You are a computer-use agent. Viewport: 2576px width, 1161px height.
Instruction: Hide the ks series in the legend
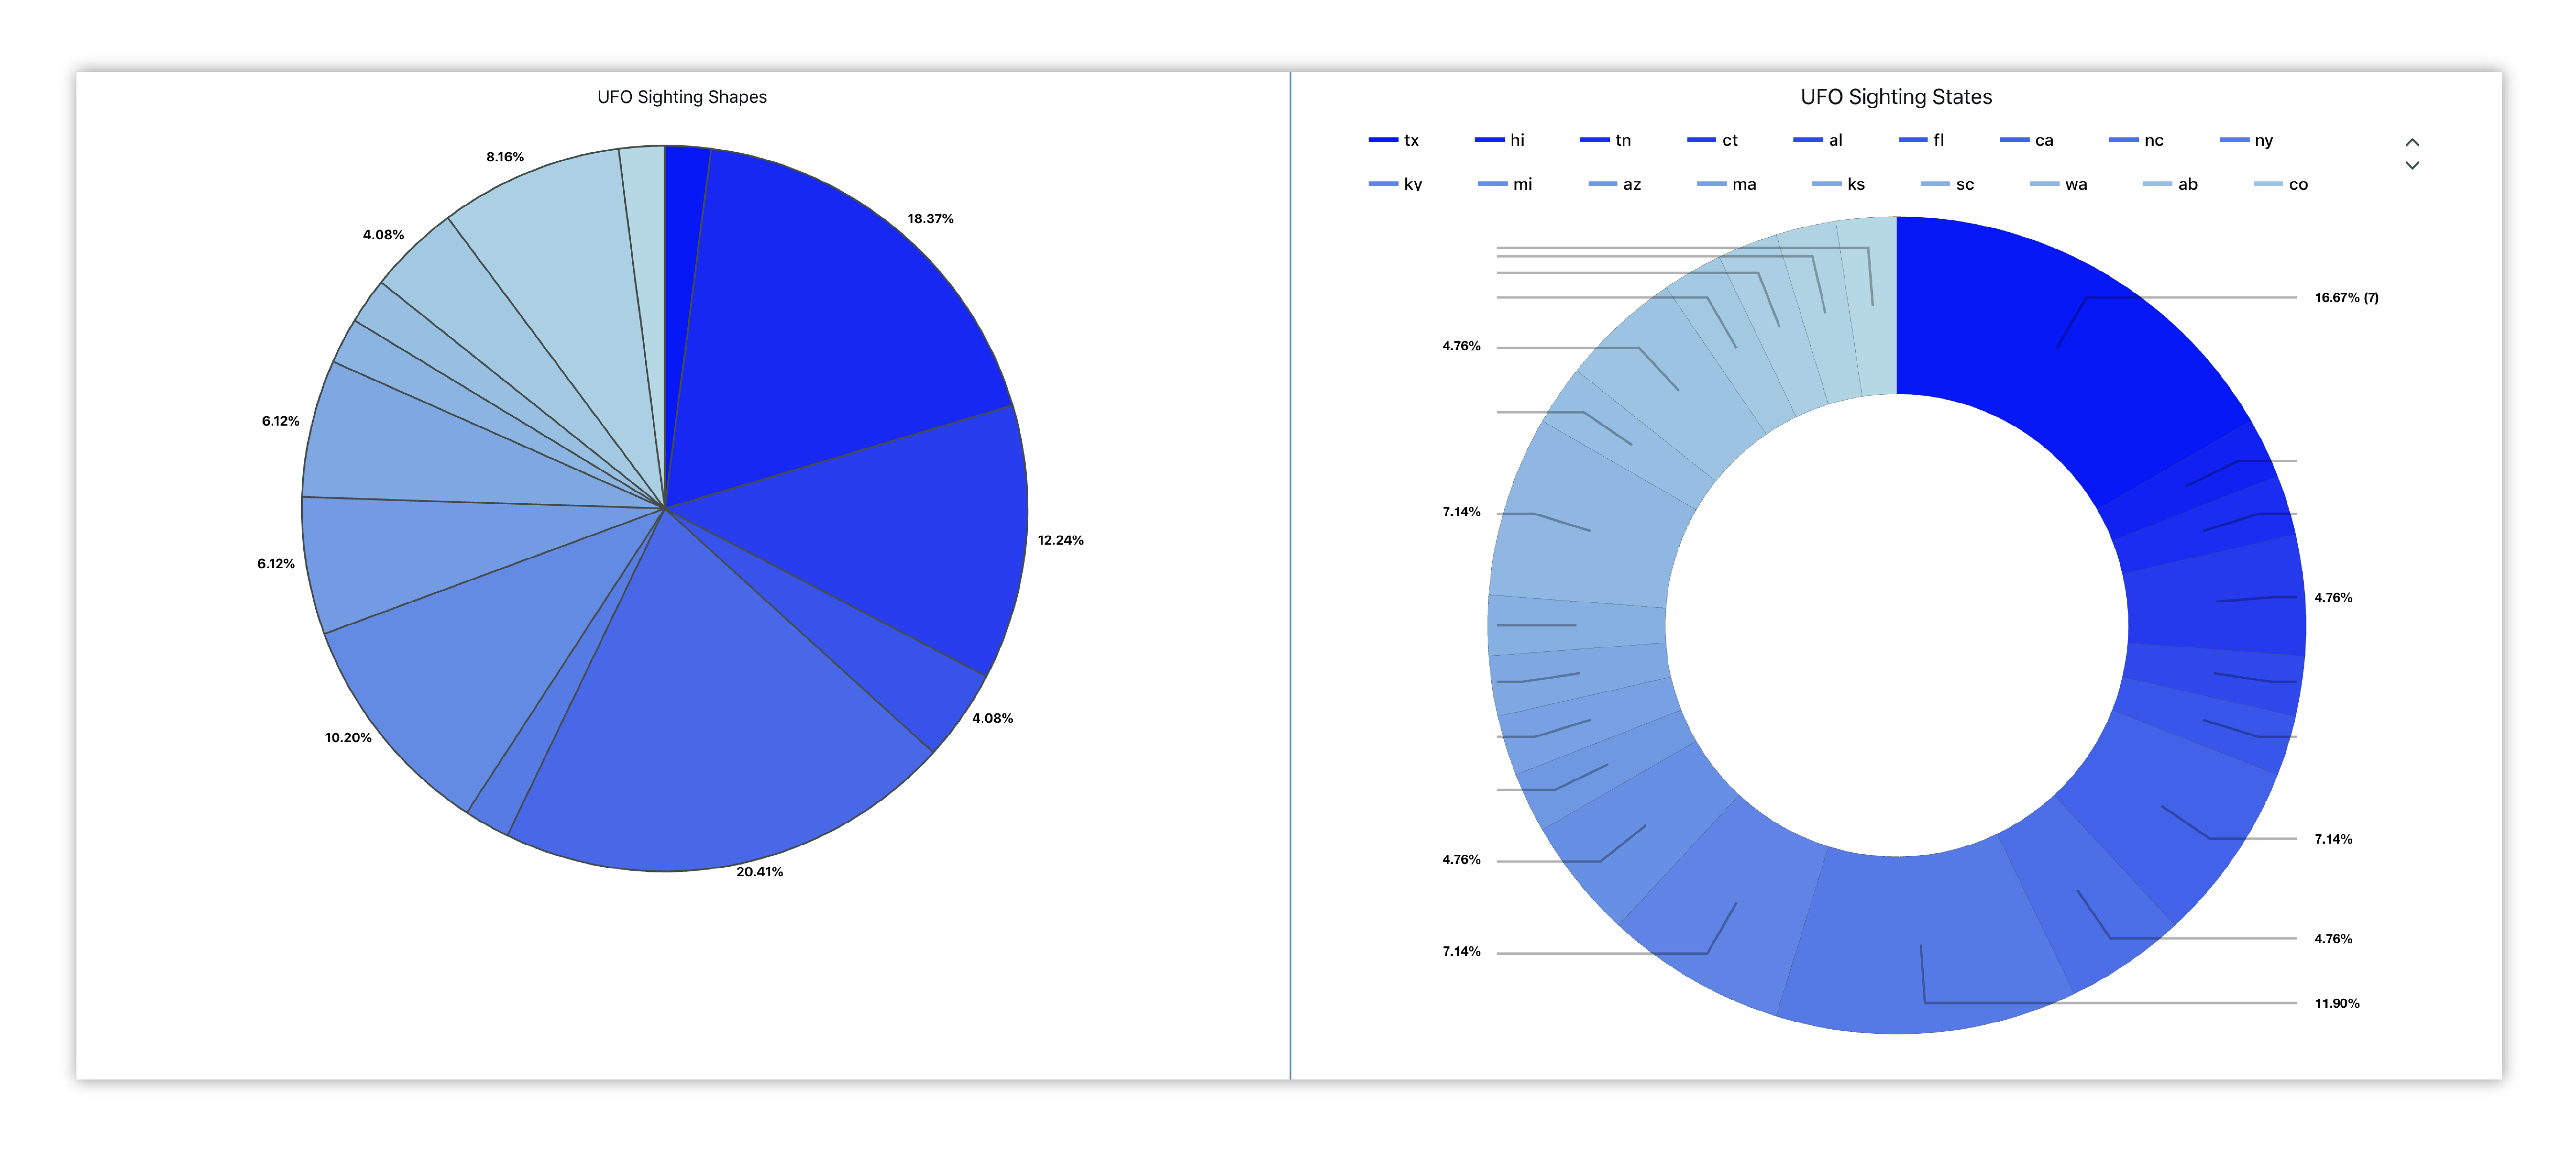click(x=1839, y=184)
